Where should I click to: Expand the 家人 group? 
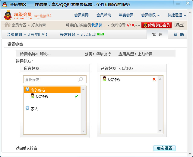(x=27, y=108)
